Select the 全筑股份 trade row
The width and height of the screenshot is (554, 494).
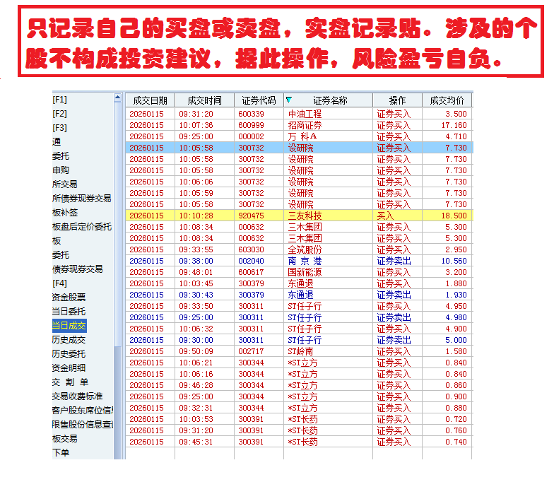click(299, 249)
